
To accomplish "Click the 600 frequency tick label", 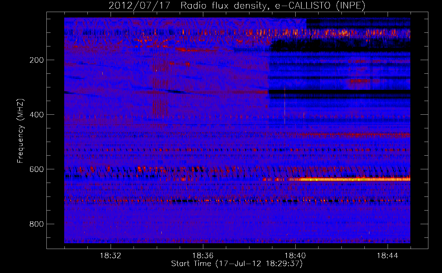I will tap(36, 169).
